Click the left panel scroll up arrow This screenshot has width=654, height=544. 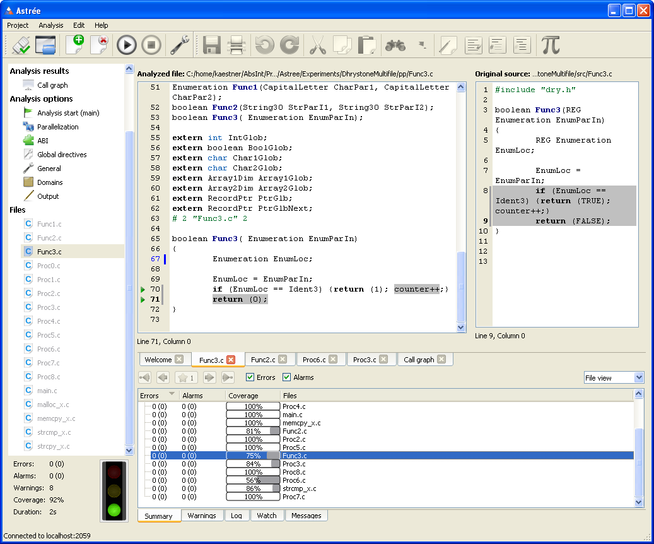point(129,69)
